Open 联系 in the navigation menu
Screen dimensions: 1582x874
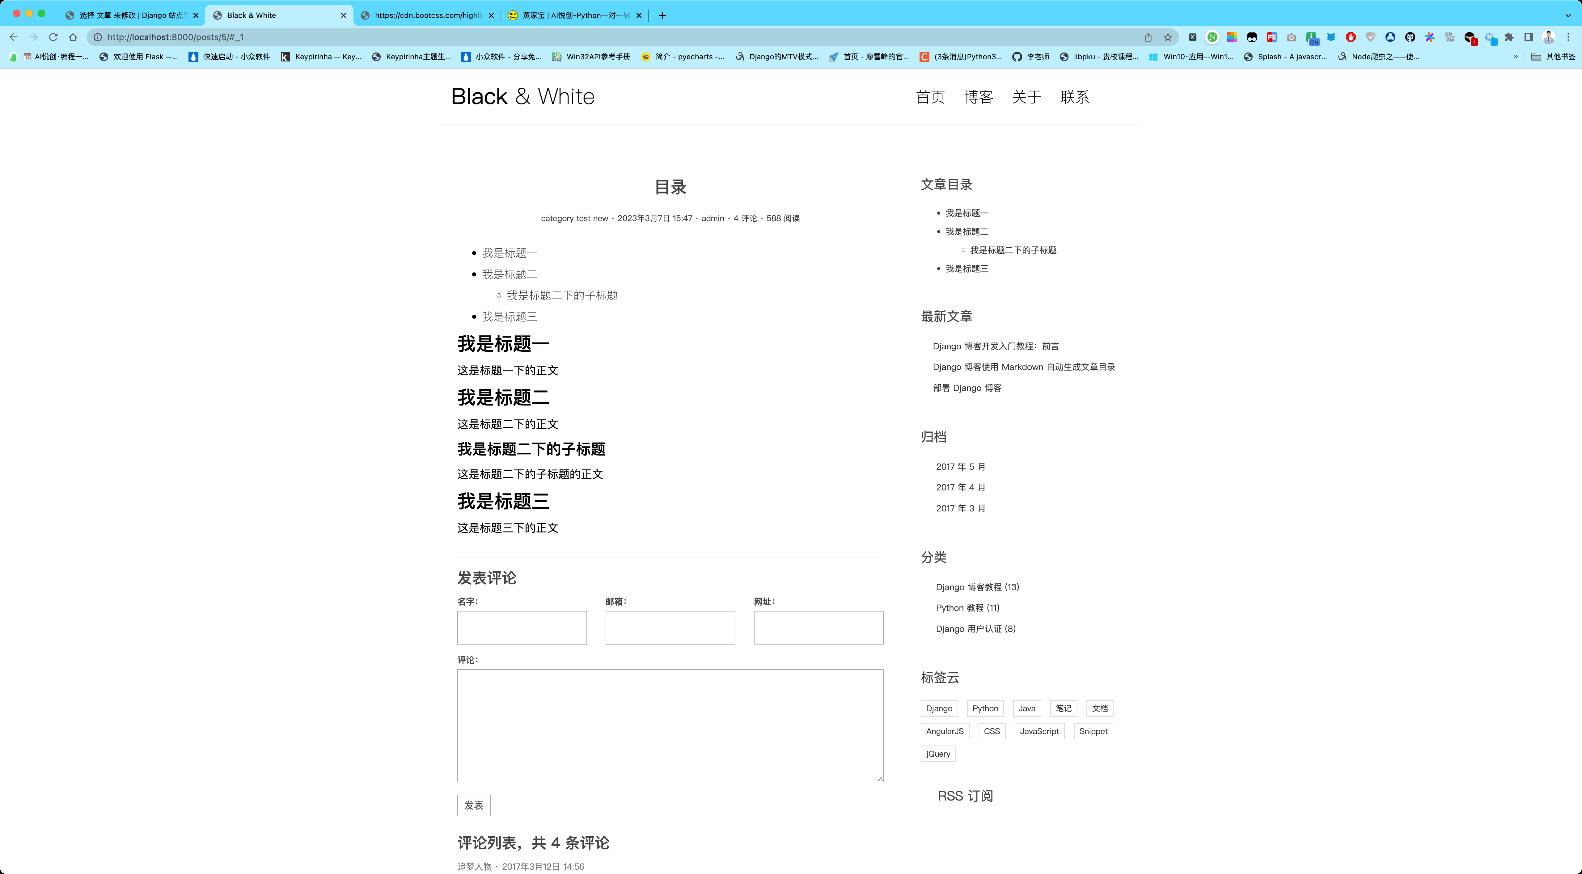click(x=1075, y=97)
